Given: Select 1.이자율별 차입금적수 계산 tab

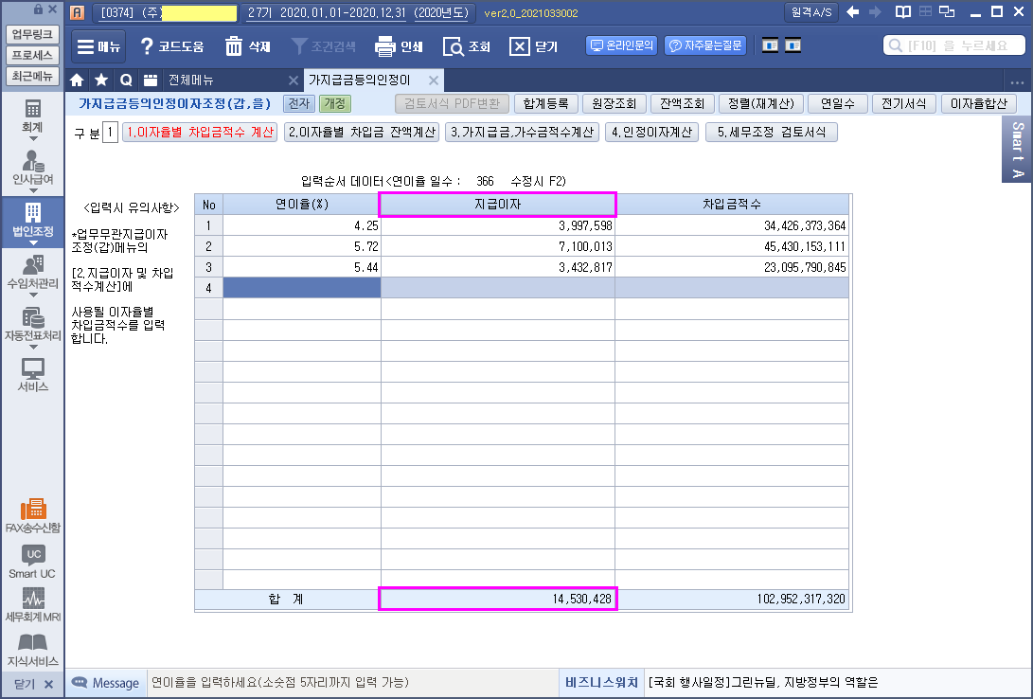Looking at the screenshot, I should pos(200,133).
